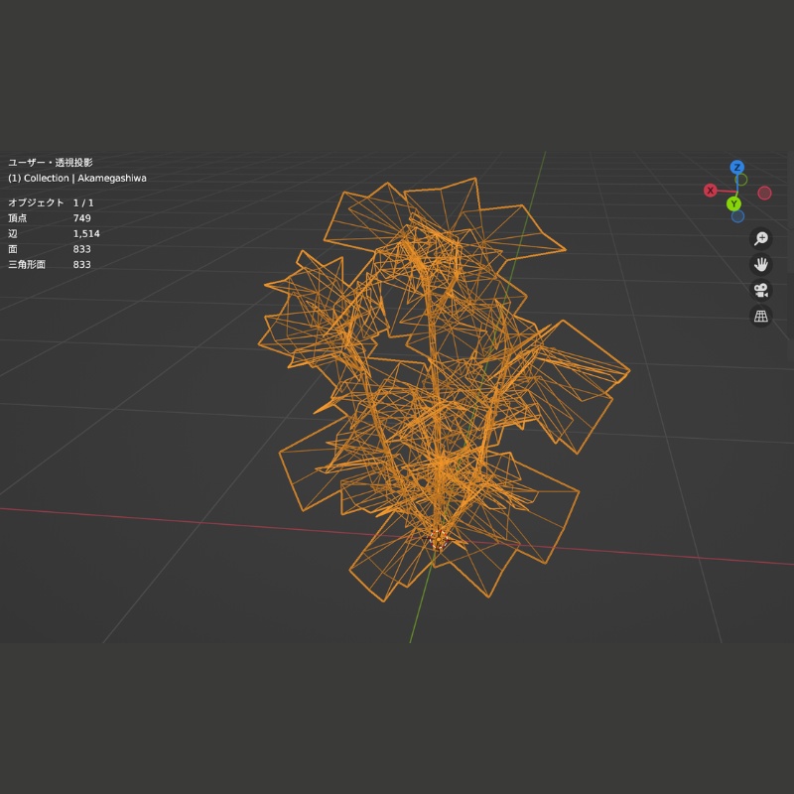Click the object origin point at tree base

pos(439,539)
